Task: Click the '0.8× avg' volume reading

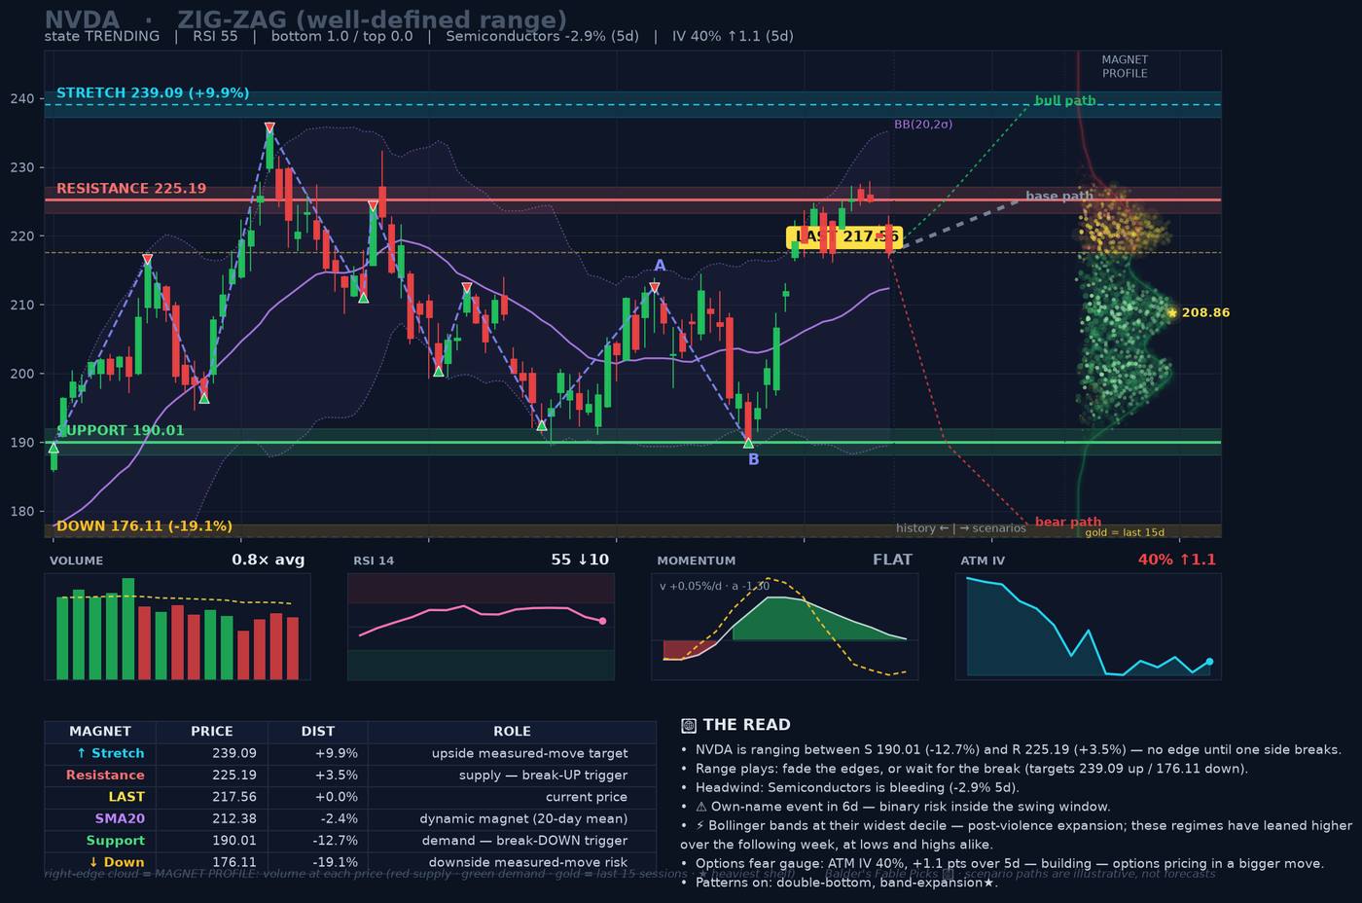Action: pos(269,560)
